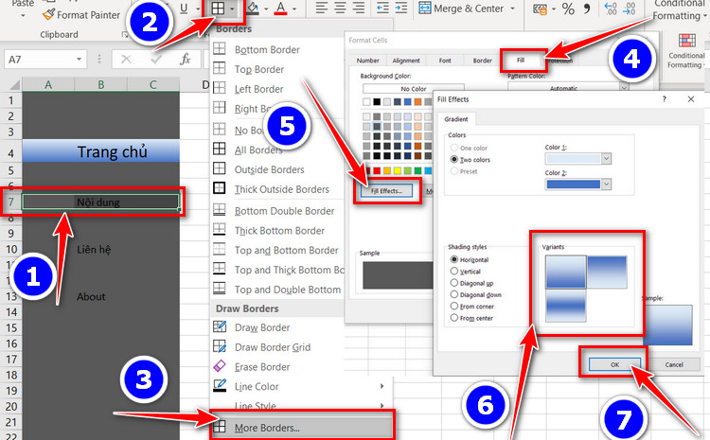Expand the Name Box dropdown
This screenshot has height=440, width=710.
[x=79, y=60]
